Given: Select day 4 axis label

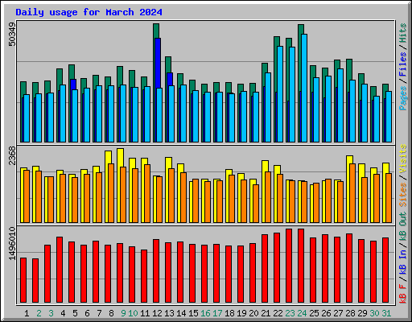Looking at the screenshot, I should 63,313.
